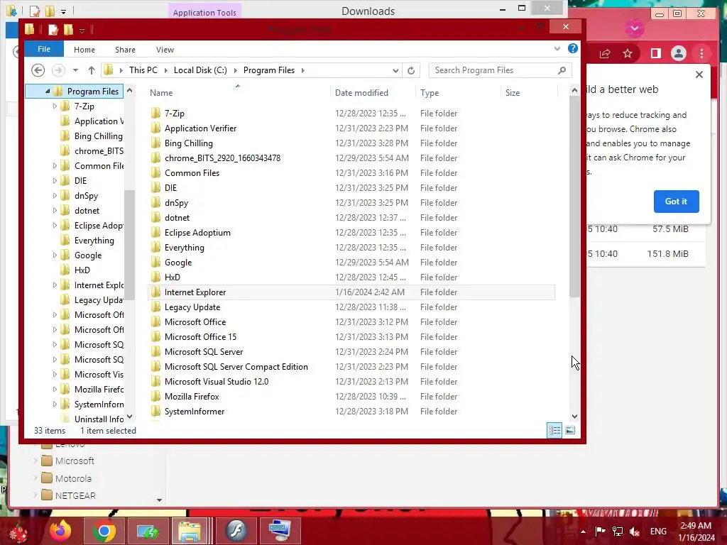Select HxD in the navigation tree
The image size is (727, 545).
coord(82,270)
